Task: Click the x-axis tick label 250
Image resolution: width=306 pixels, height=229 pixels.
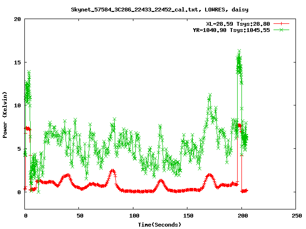Action: 297,216
